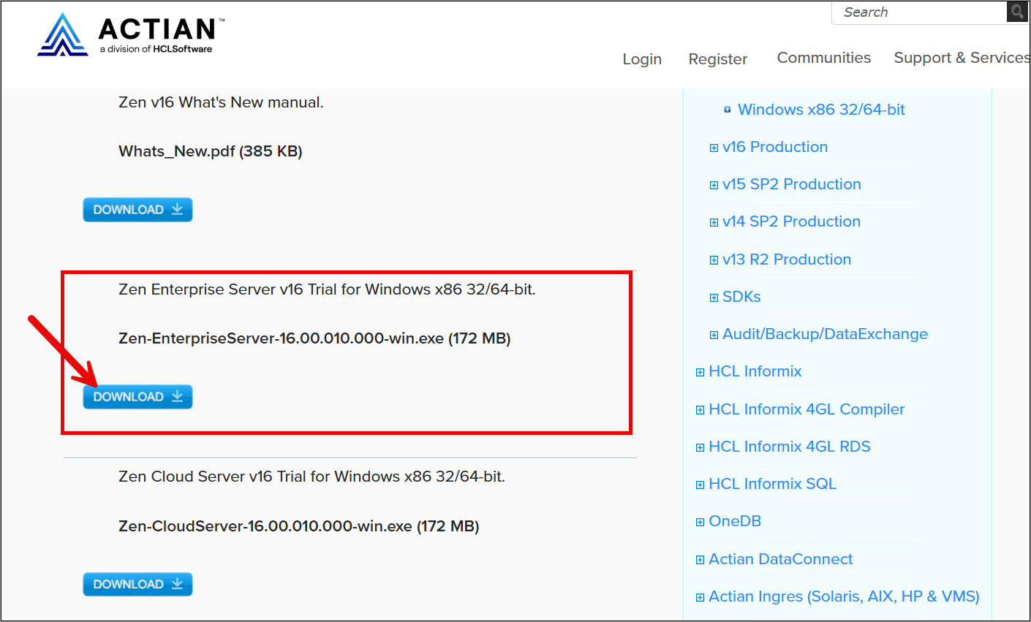Open v13 R2 Production link

pos(787,259)
